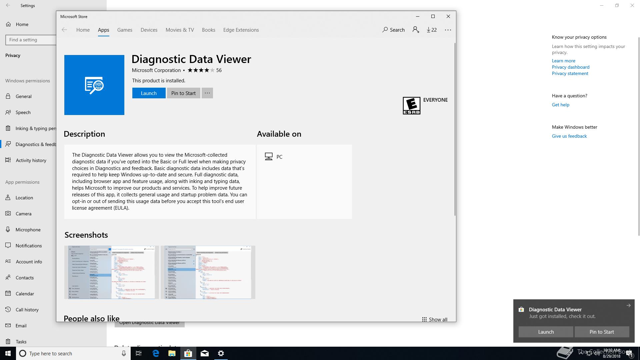The width and height of the screenshot is (640, 360).
Task: Open downloads and updates (22)
Action: [432, 30]
